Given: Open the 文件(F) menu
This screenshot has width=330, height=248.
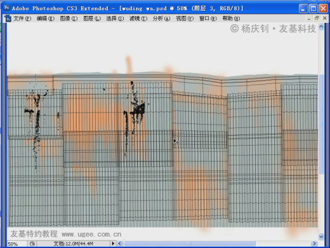Looking at the screenshot, I should 22,18.
